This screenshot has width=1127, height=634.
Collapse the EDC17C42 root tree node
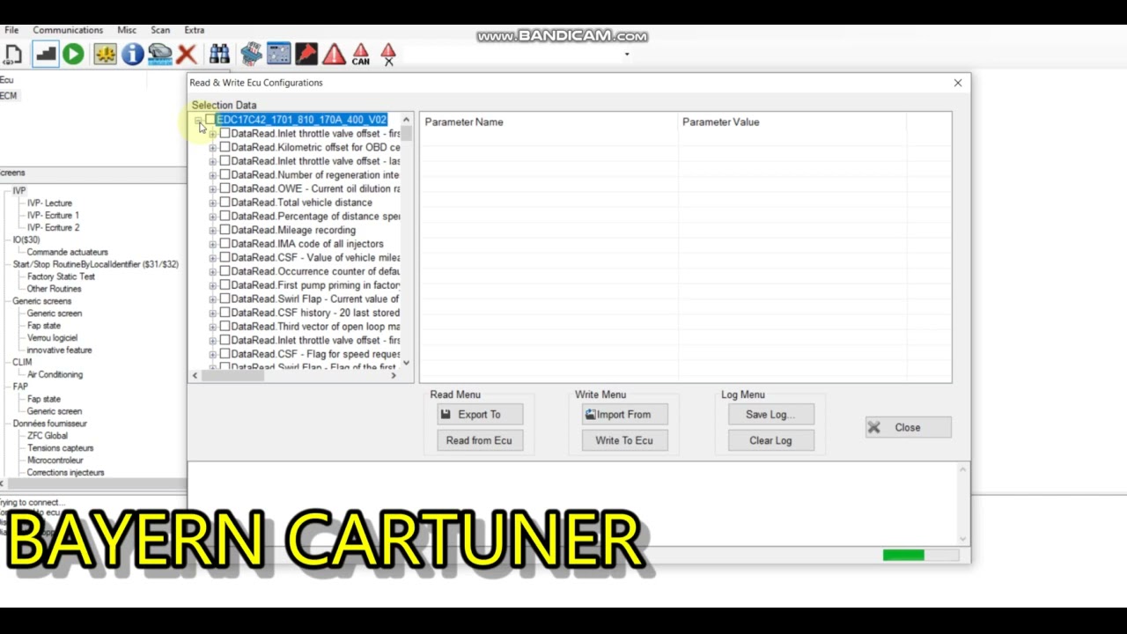pyautogui.click(x=198, y=120)
